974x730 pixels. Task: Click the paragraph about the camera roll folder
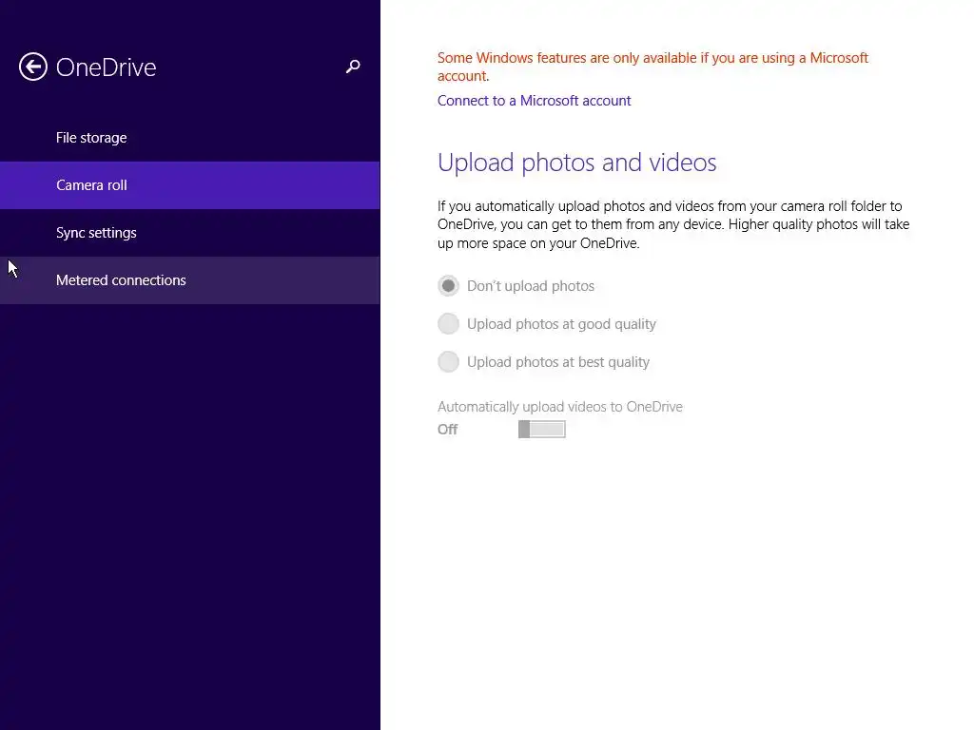(673, 224)
